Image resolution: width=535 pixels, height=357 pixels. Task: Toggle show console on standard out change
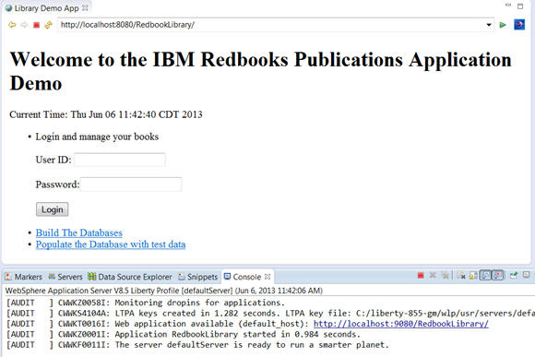pos(485,275)
